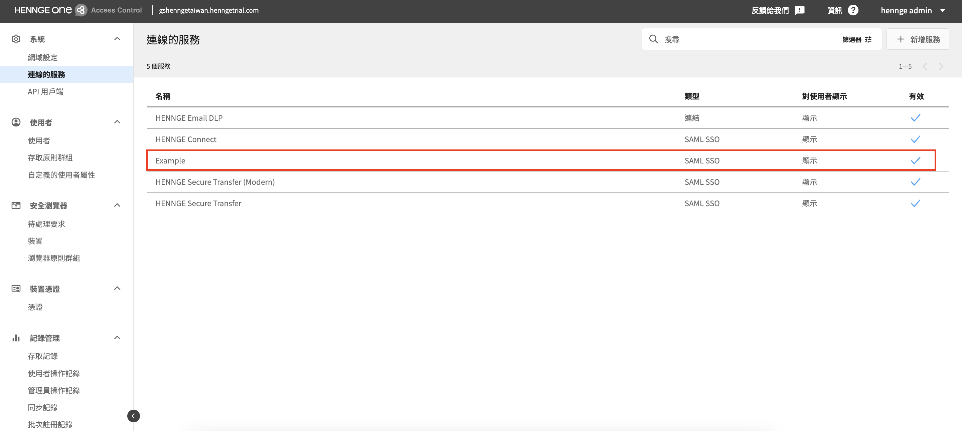962x431 pixels.
Task: Open 批次註冊記錄 in the sidebar
Action: point(50,424)
